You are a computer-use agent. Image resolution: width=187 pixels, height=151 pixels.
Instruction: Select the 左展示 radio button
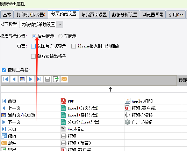pos(60,36)
